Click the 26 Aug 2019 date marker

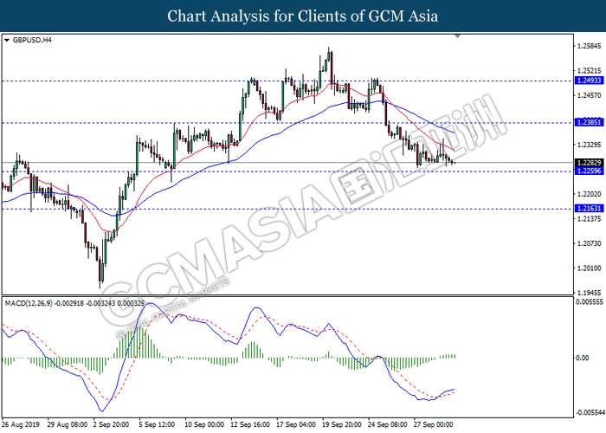(21, 424)
